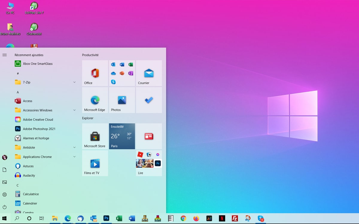Expand the Accessoires Windows folder chevron
The height and width of the screenshot is (224, 359).
click(x=74, y=110)
